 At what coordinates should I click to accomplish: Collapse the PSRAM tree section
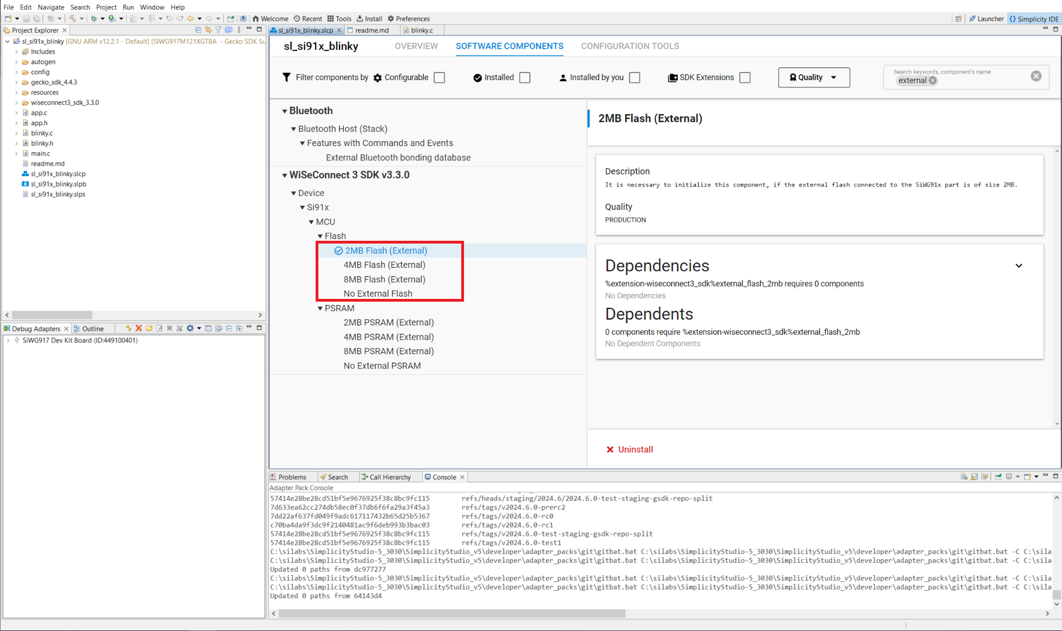coord(320,308)
